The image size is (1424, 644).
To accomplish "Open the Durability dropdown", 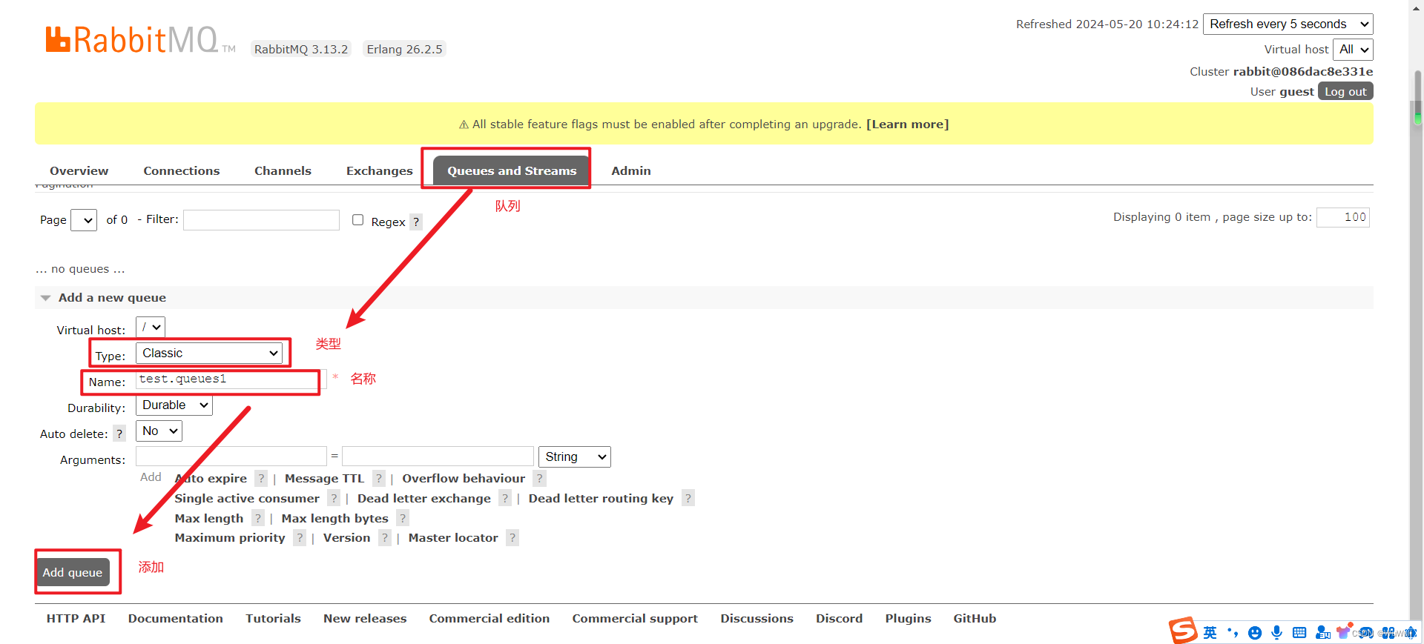I will (174, 405).
